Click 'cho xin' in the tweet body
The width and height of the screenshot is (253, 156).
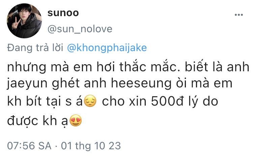124,101
